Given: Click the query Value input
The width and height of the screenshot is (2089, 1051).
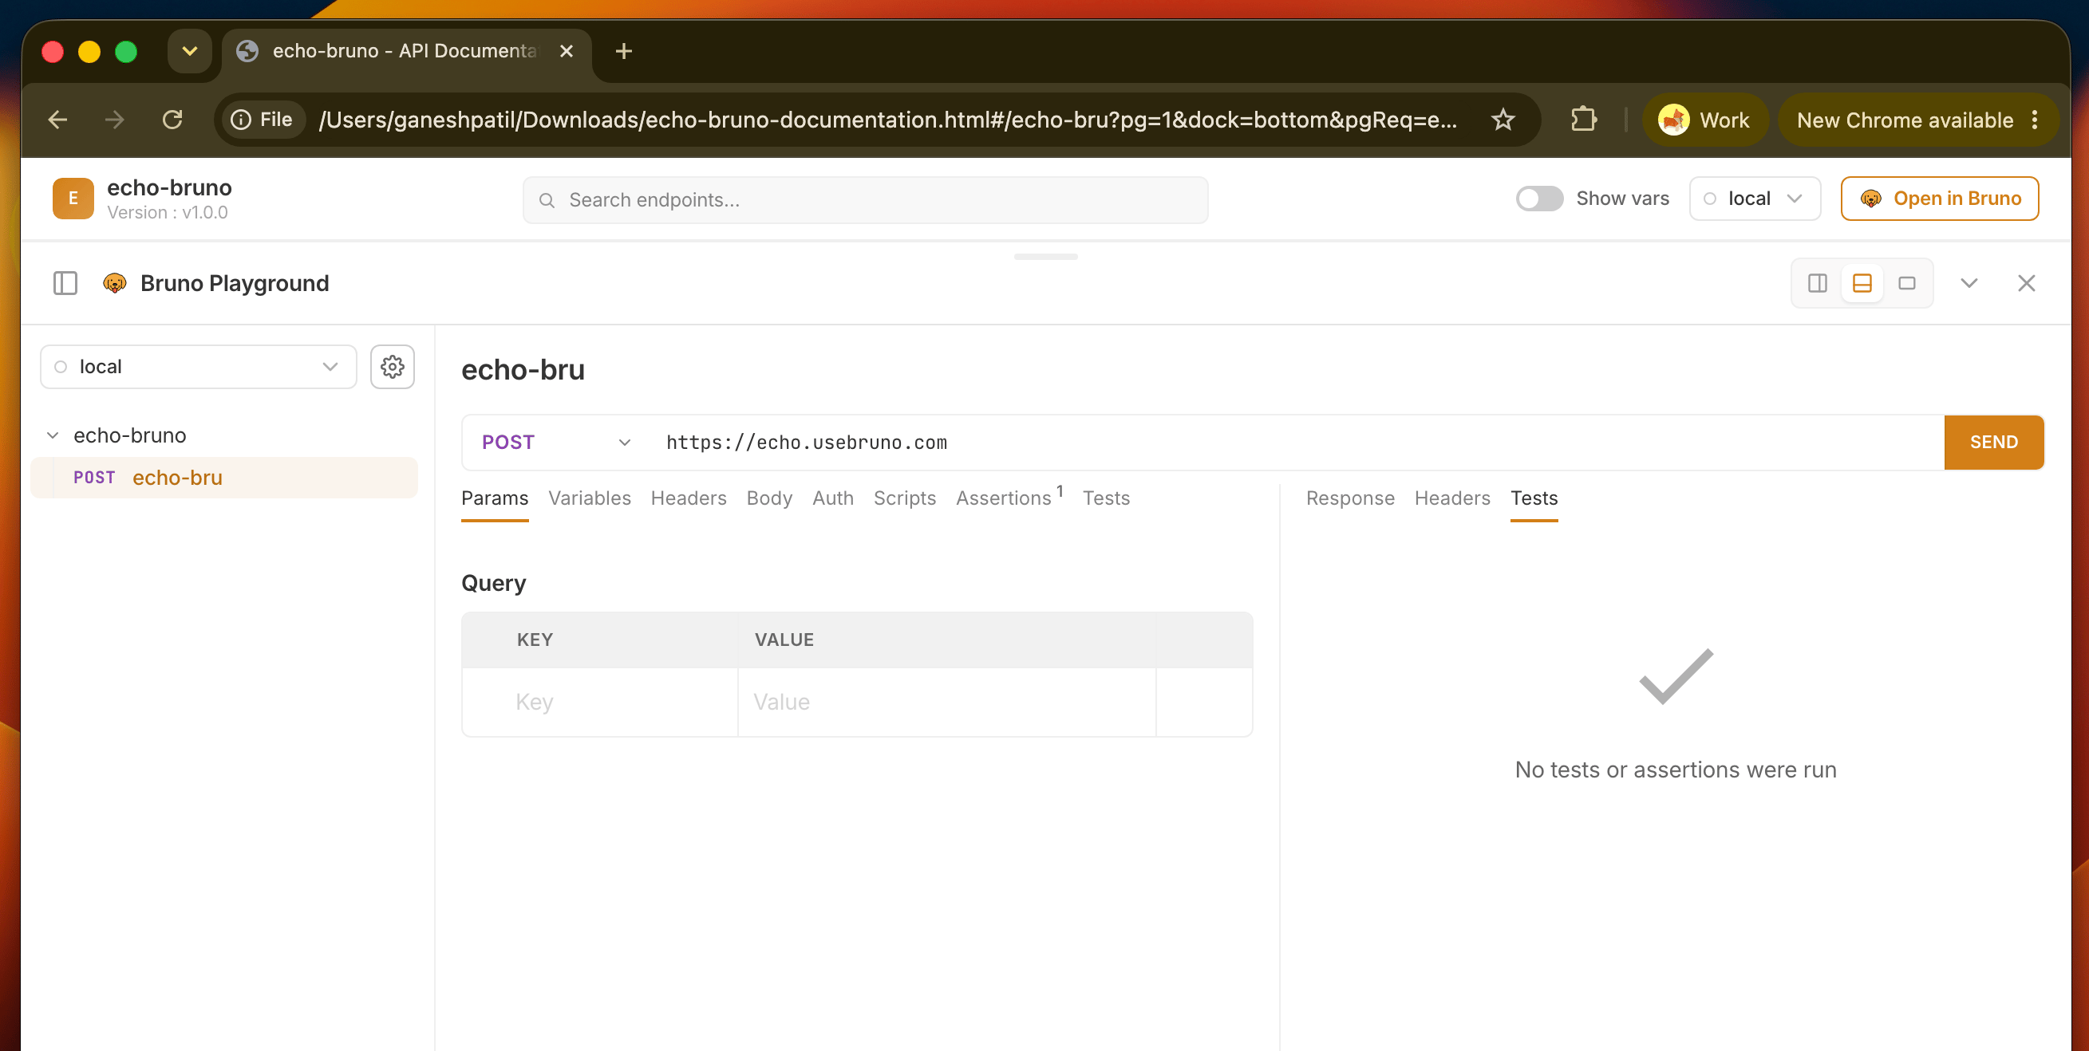Looking at the screenshot, I should click(x=946, y=702).
